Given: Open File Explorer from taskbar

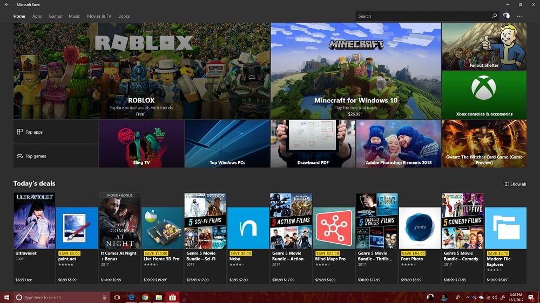Looking at the screenshot, I should coord(159,298).
